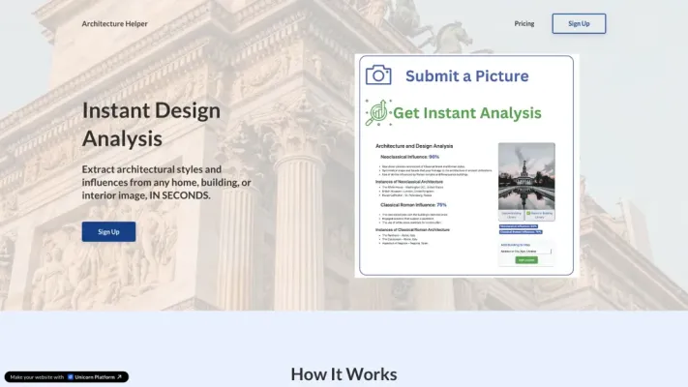Image resolution: width=688 pixels, height=387 pixels.
Task: Click the Get Instant Analysis green text
Action: pyautogui.click(x=466, y=113)
